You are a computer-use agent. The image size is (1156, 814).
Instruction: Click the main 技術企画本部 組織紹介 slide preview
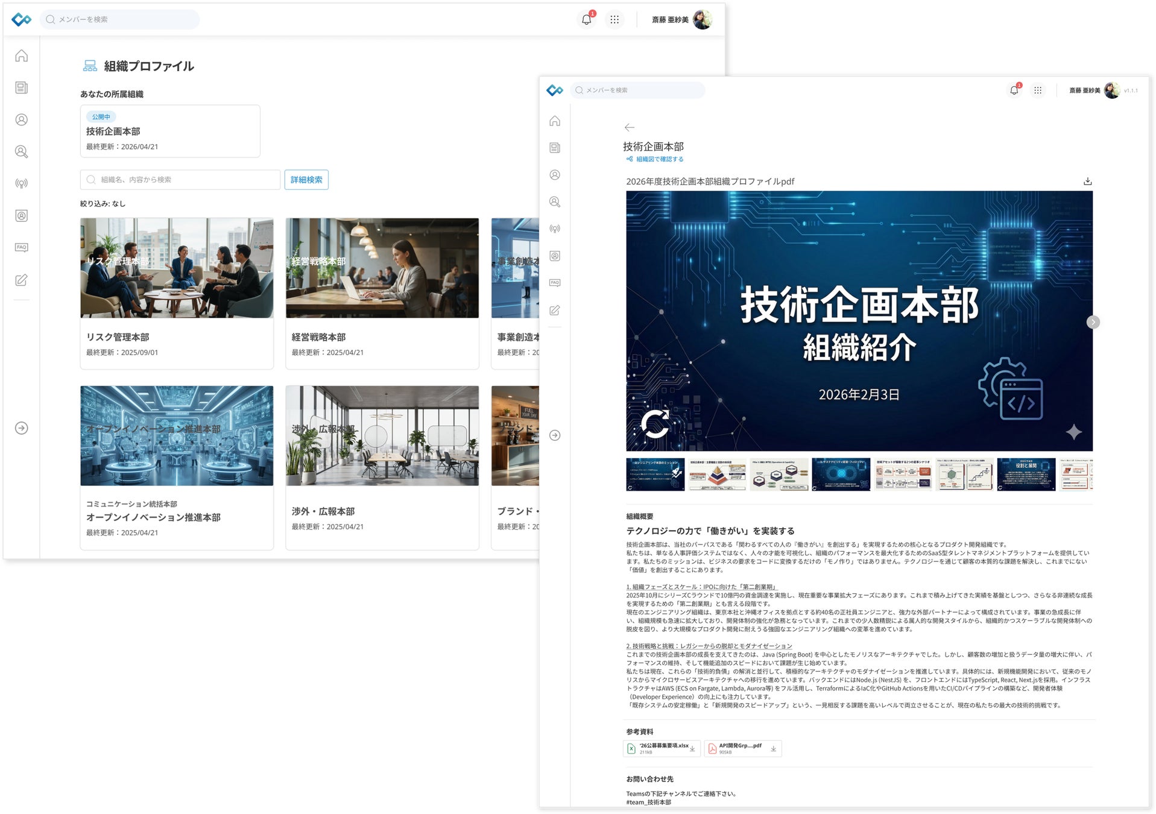pos(859,321)
